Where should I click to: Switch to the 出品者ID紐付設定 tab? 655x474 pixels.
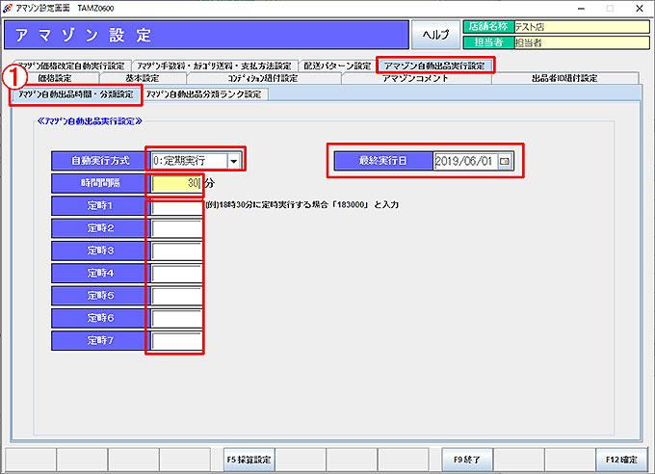[x=563, y=78]
